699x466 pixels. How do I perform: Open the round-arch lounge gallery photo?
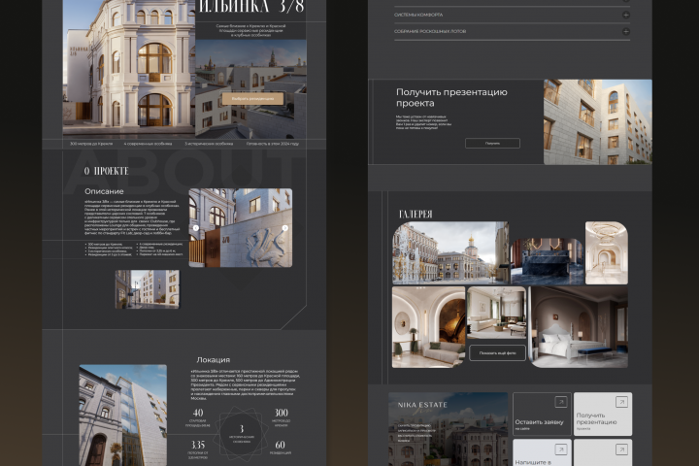point(428,327)
